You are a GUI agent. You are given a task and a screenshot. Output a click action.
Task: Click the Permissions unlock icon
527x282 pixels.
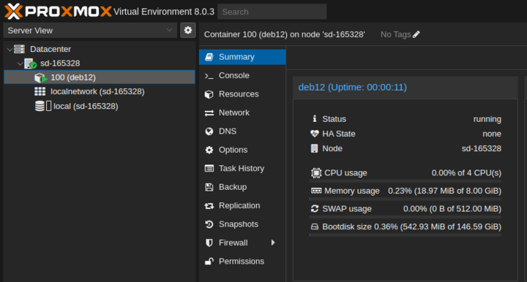pos(209,262)
